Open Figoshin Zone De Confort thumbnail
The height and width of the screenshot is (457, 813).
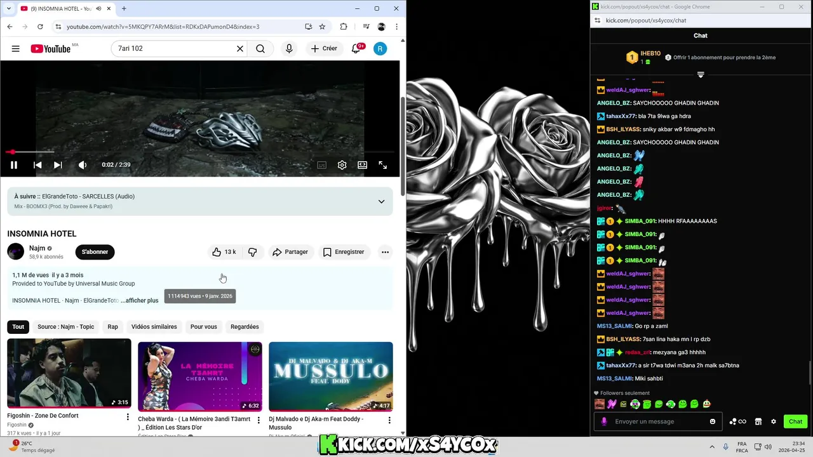coord(69,374)
